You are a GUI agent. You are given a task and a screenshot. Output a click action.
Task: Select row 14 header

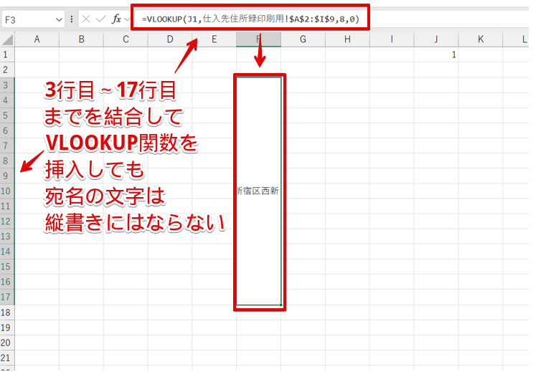click(7, 252)
